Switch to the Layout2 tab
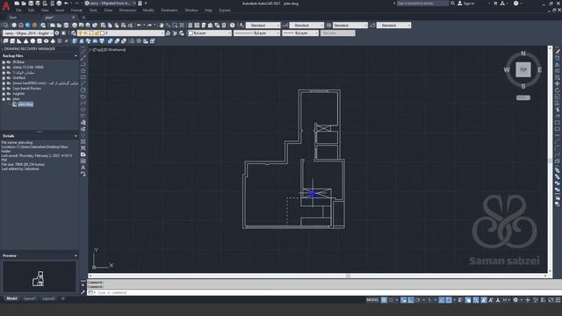The image size is (562, 316). [49, 298]
